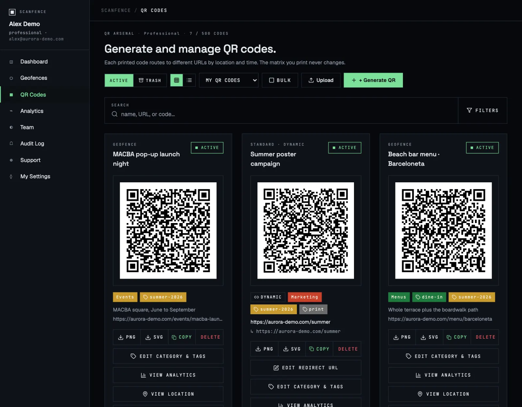This screenshot has height=407, width=522.
Task: Download SVG for Beach bar menu
Action: click(429, 337)
